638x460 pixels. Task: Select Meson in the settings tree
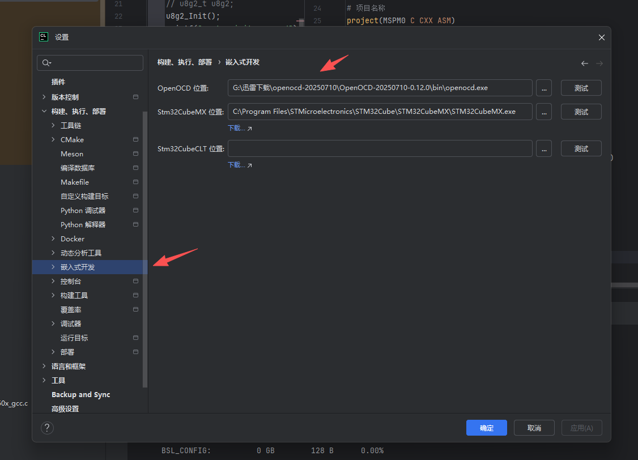pos(72,154)
